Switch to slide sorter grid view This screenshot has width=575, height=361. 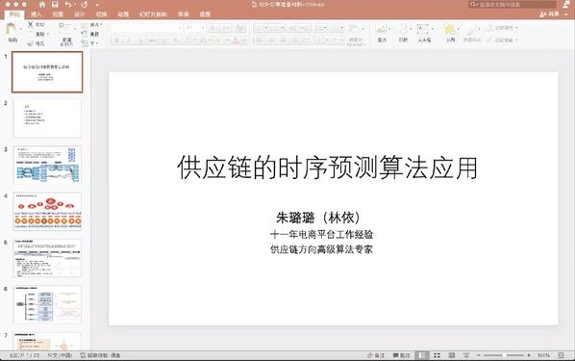coord(437,355)
